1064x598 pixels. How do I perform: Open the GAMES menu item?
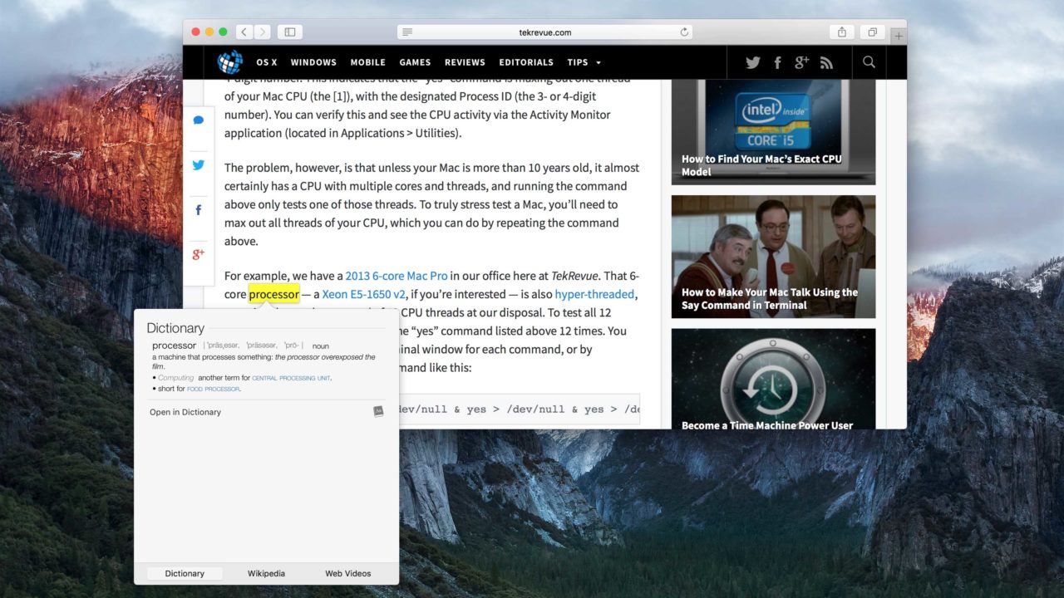(x=415, y=62)
